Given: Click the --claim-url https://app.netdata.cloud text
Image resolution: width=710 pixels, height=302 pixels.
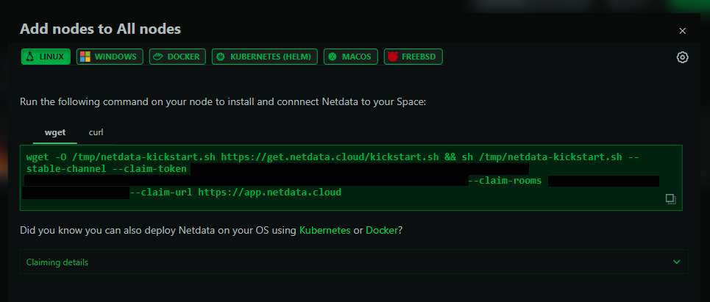Looking at the screenshot, I should (235, 192).
